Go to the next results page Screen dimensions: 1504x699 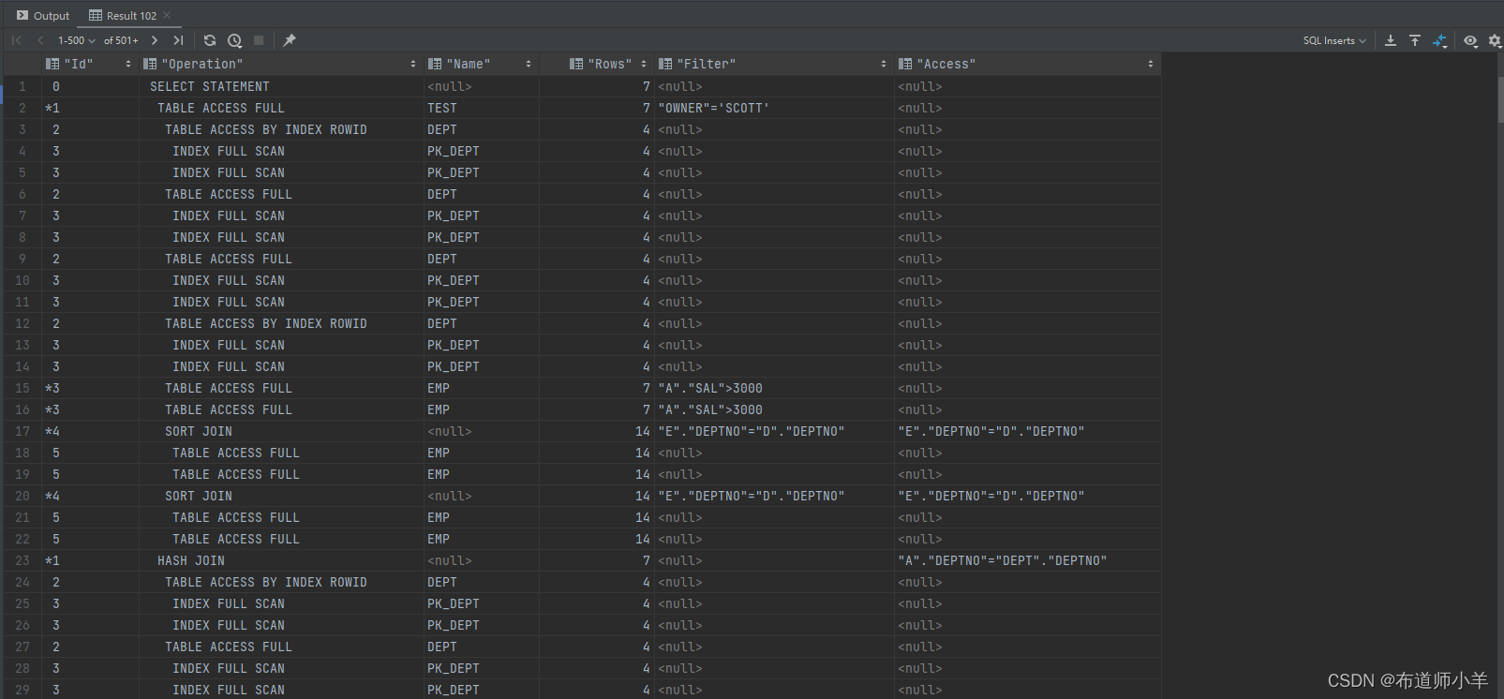(155, 40)
